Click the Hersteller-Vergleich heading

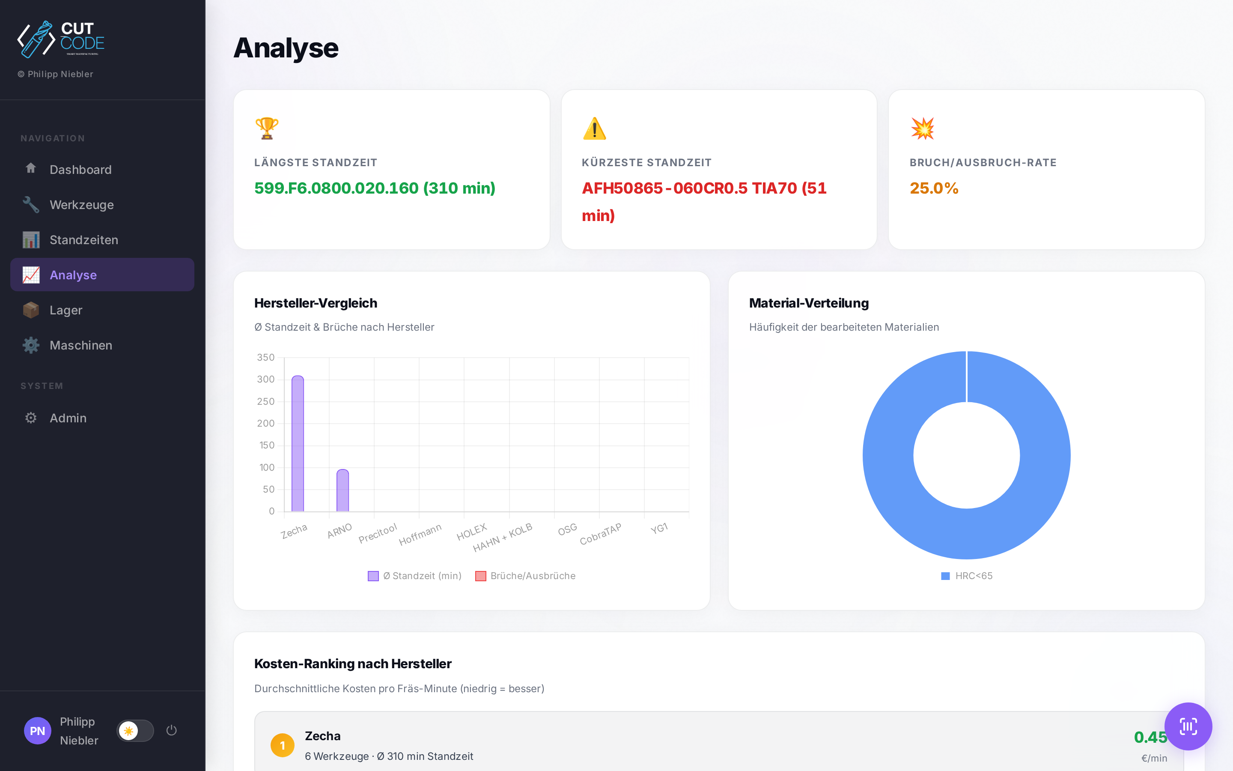tap(316, 303)
